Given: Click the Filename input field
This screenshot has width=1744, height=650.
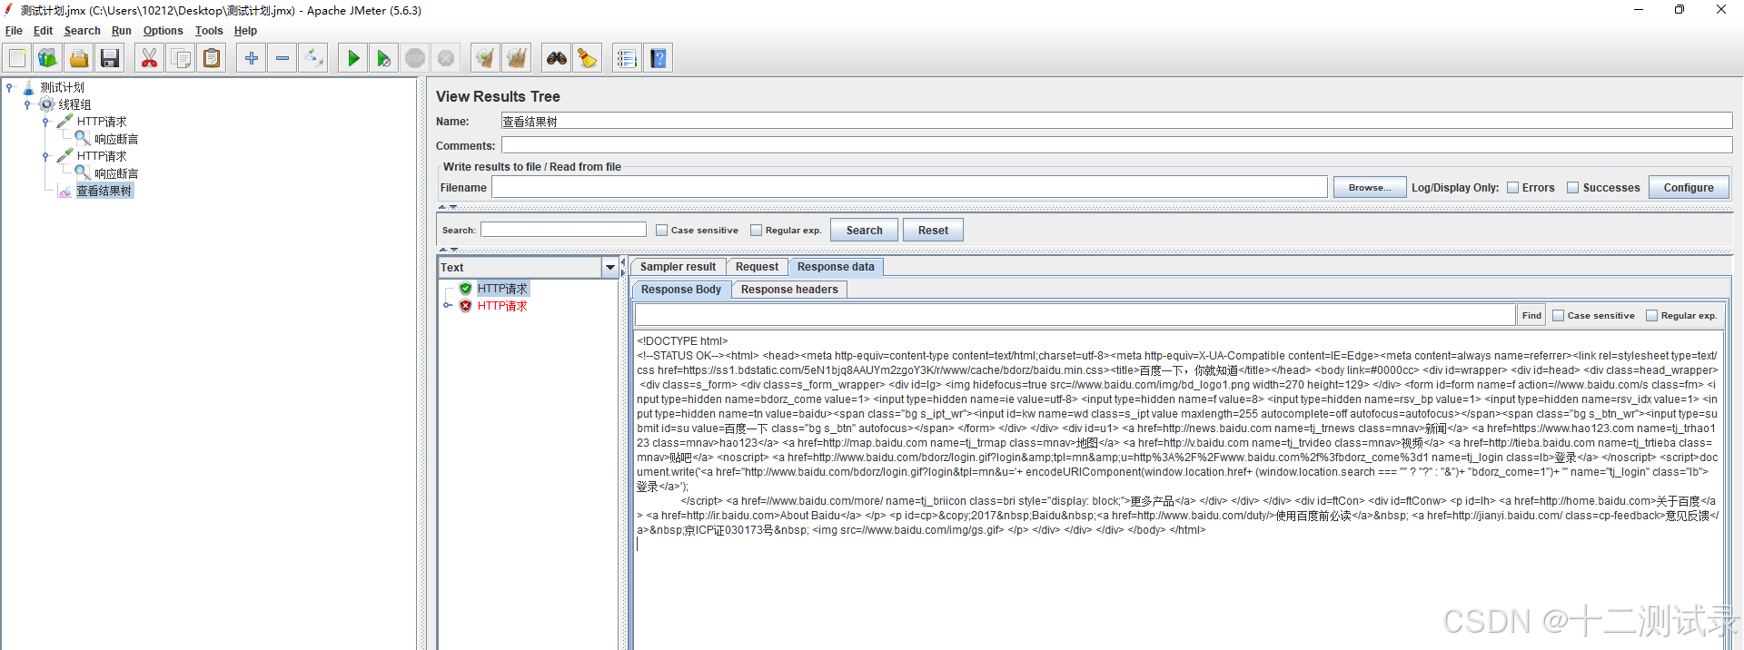Looking at the screenshot, I should 909,188.
